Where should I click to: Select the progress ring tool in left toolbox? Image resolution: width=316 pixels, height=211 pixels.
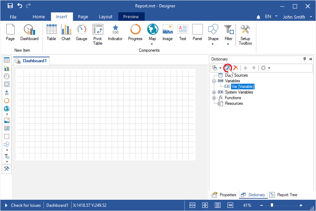coord(7,101)
